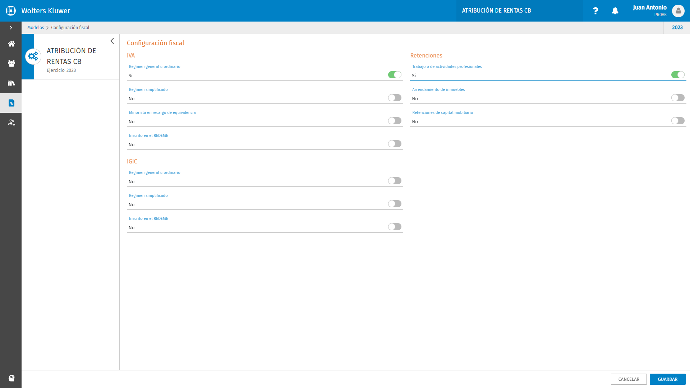The height and width of the screenshot is (388, 690).
Task: Click the Retenciones section heading
Action: coord(426,55)
